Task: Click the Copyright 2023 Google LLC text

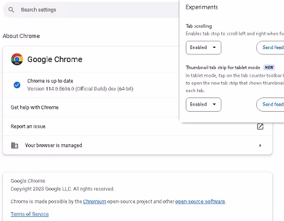Action: pos(62,189)
